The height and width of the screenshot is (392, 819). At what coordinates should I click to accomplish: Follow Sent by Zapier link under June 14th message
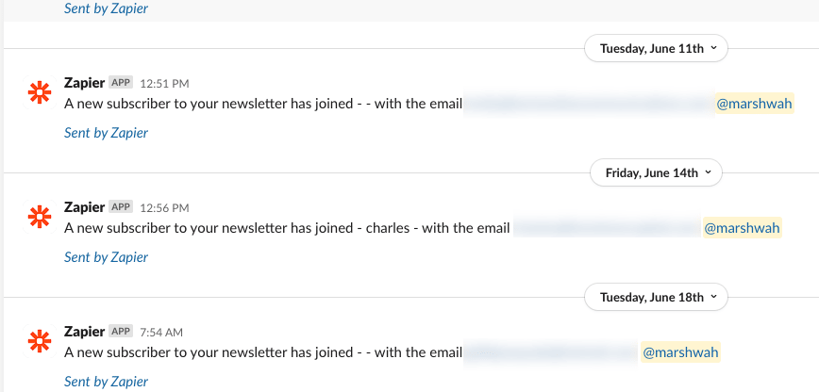(x=106, y=257)
